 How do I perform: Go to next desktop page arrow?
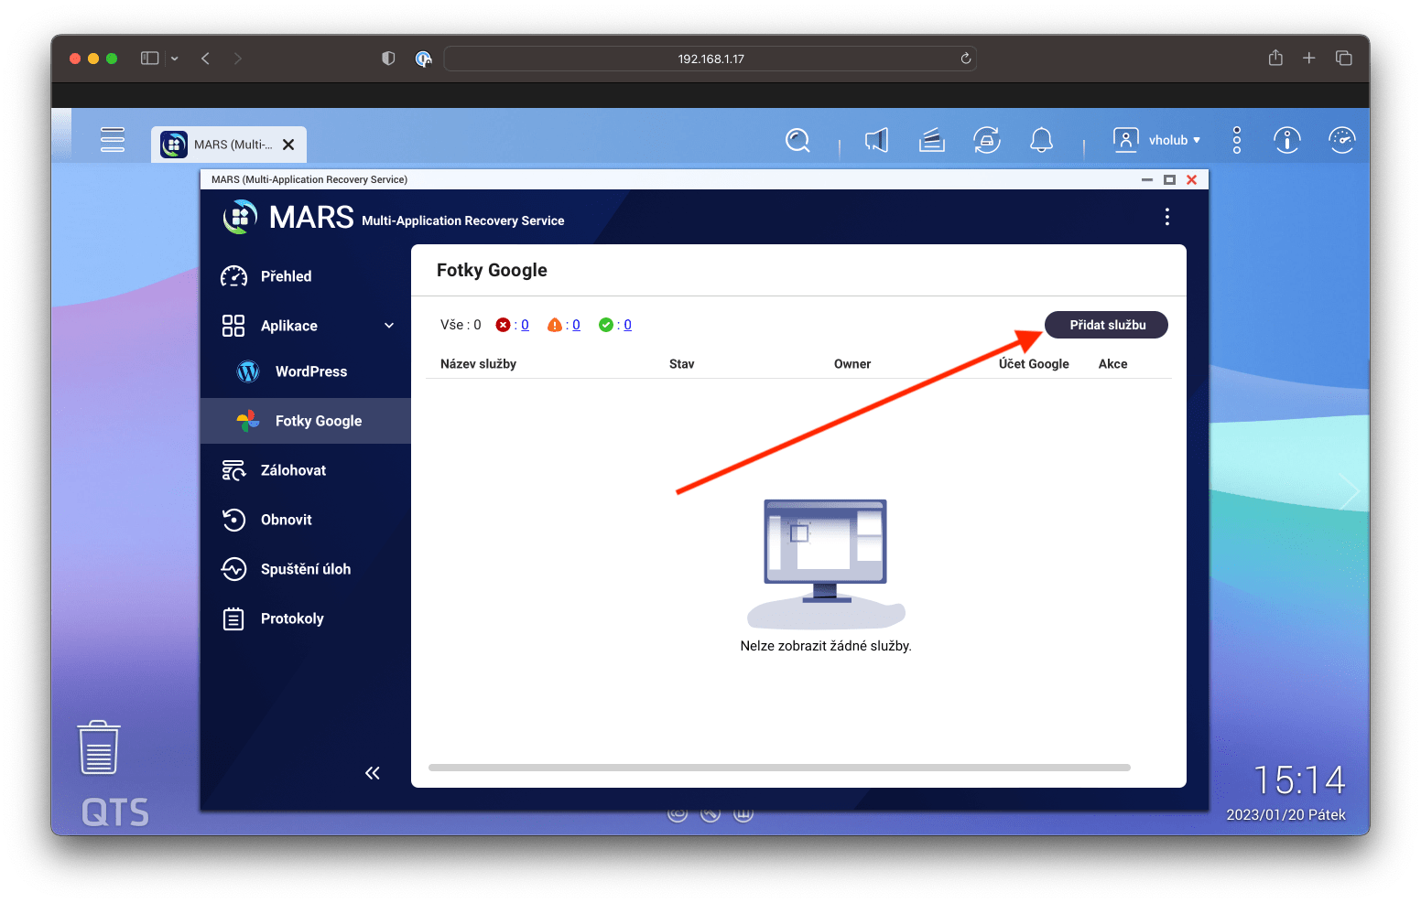[x=1348, y=491]
